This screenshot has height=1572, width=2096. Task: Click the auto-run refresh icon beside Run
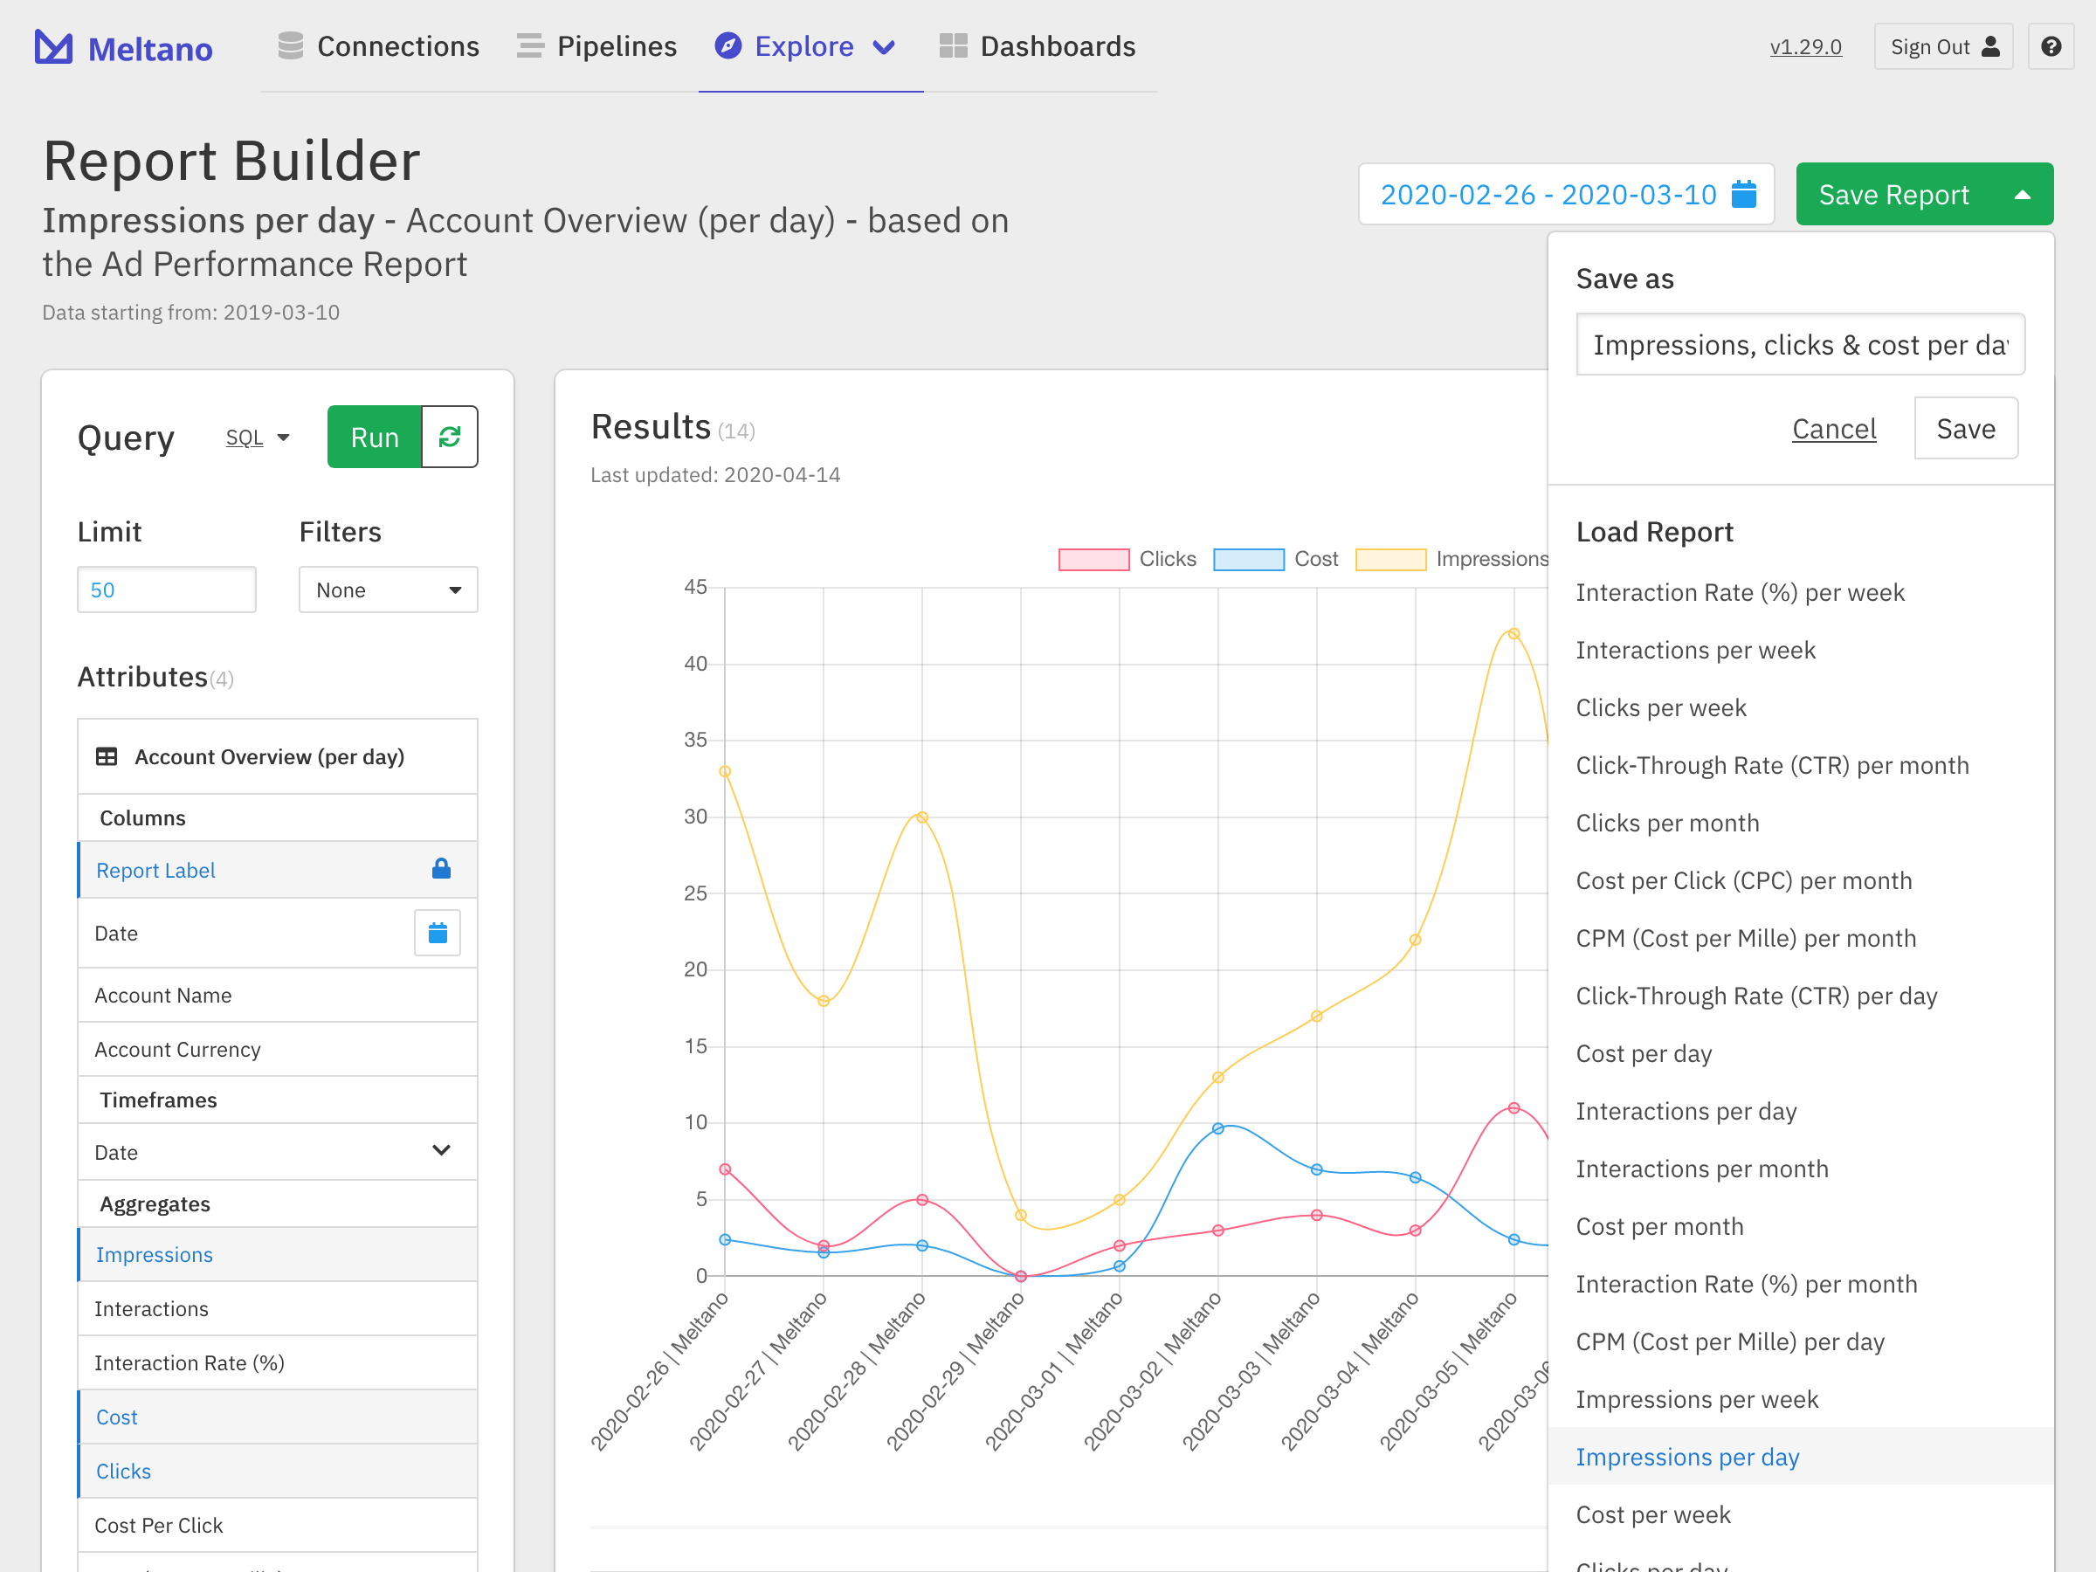449,437
